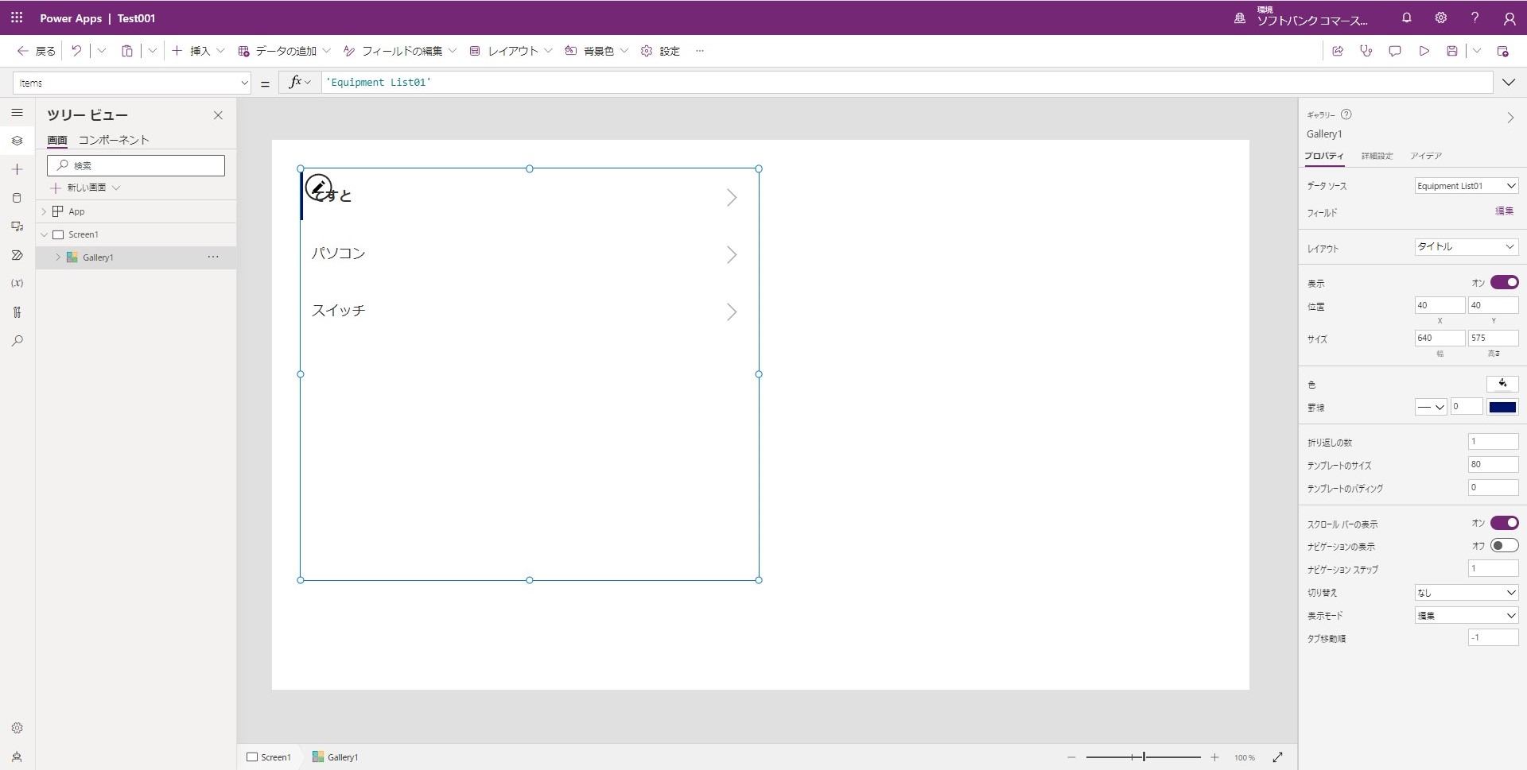Open the 設定 button in toolbar

(x=660, y=51)
